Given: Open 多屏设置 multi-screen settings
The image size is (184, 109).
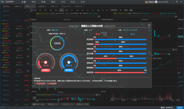Looking at the screenshot, I should pyautogui.click(x=114, y=10).
